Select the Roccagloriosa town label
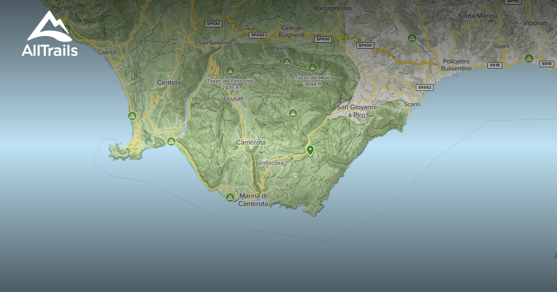 [x=333, y=8]
